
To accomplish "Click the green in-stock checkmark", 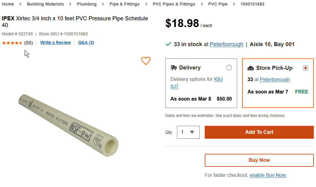I will (x=168, y=44).
